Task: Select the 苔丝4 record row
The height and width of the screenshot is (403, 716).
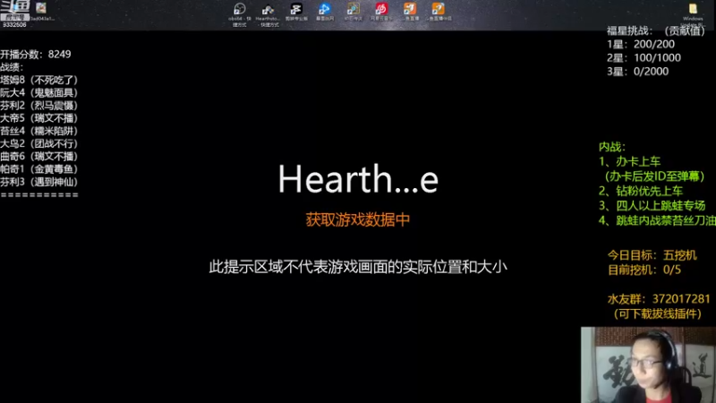Action: click(39, 131)
